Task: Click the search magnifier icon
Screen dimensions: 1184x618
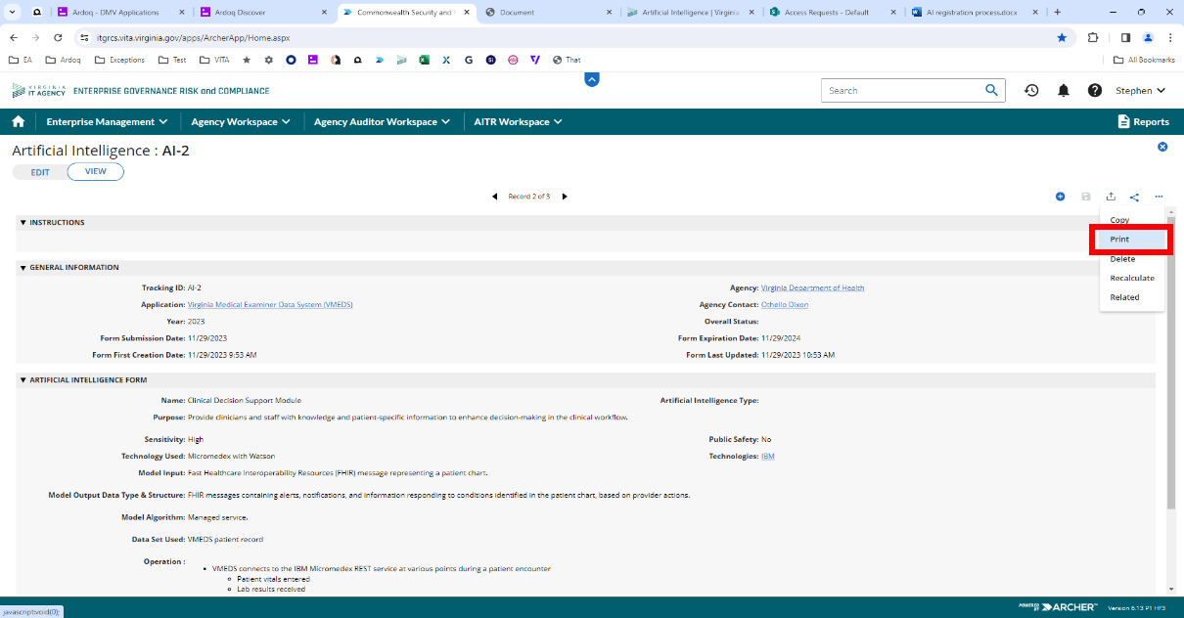Action: [992, 90]
